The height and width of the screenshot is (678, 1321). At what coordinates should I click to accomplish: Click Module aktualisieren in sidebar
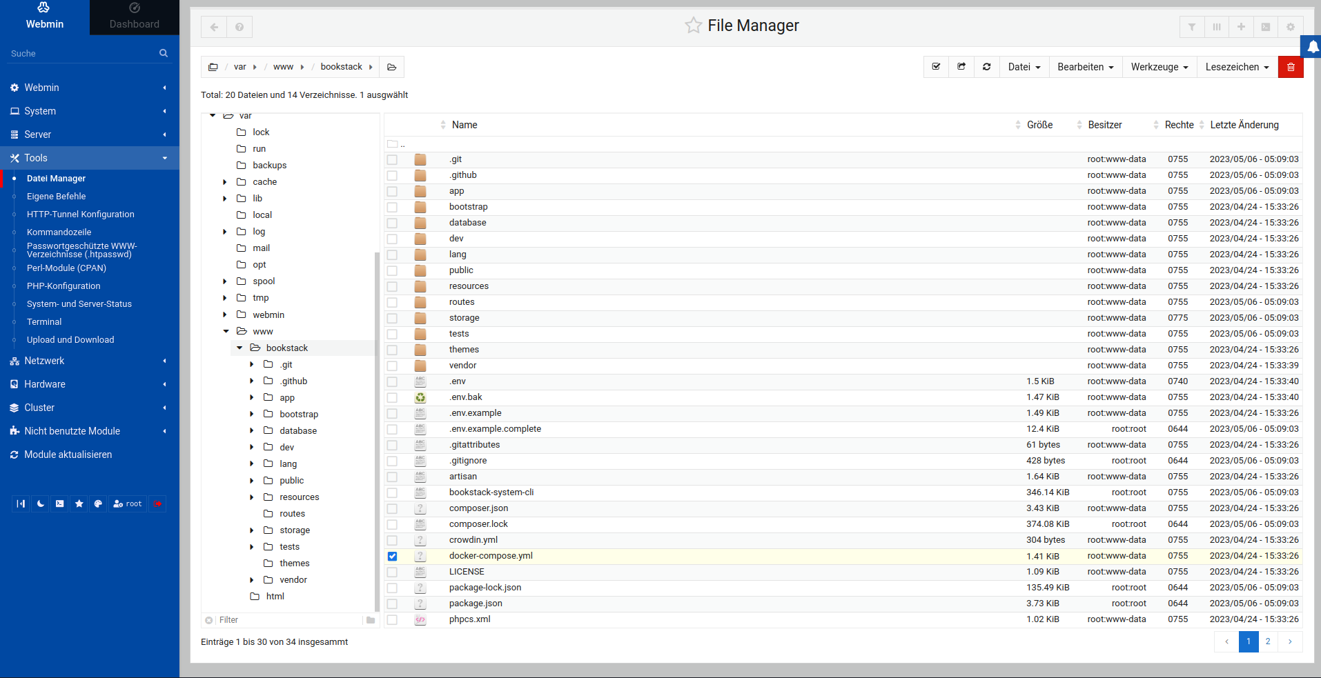(x=68, y=455)
